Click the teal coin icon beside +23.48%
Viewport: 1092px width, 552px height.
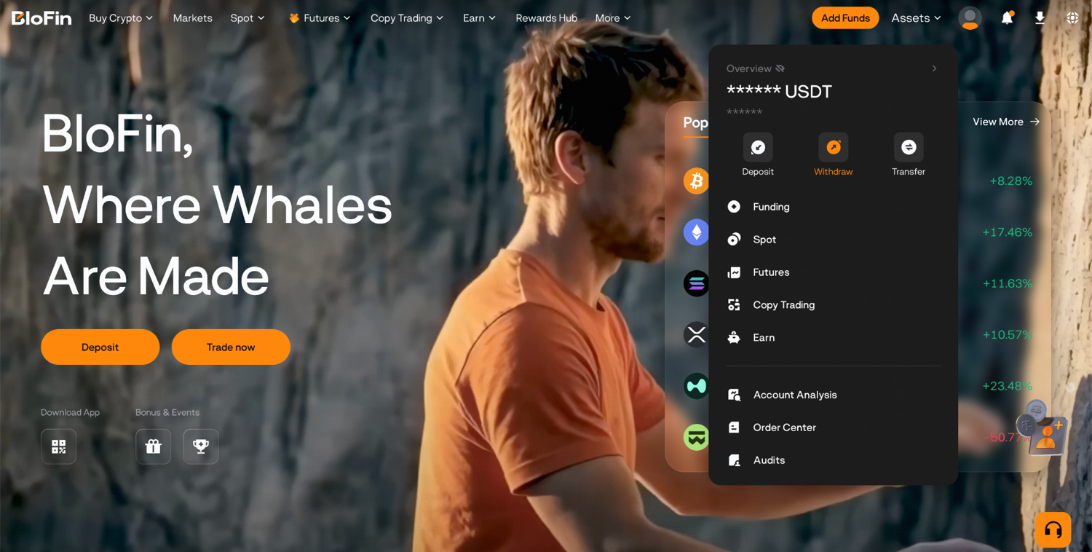click(696, 386)
